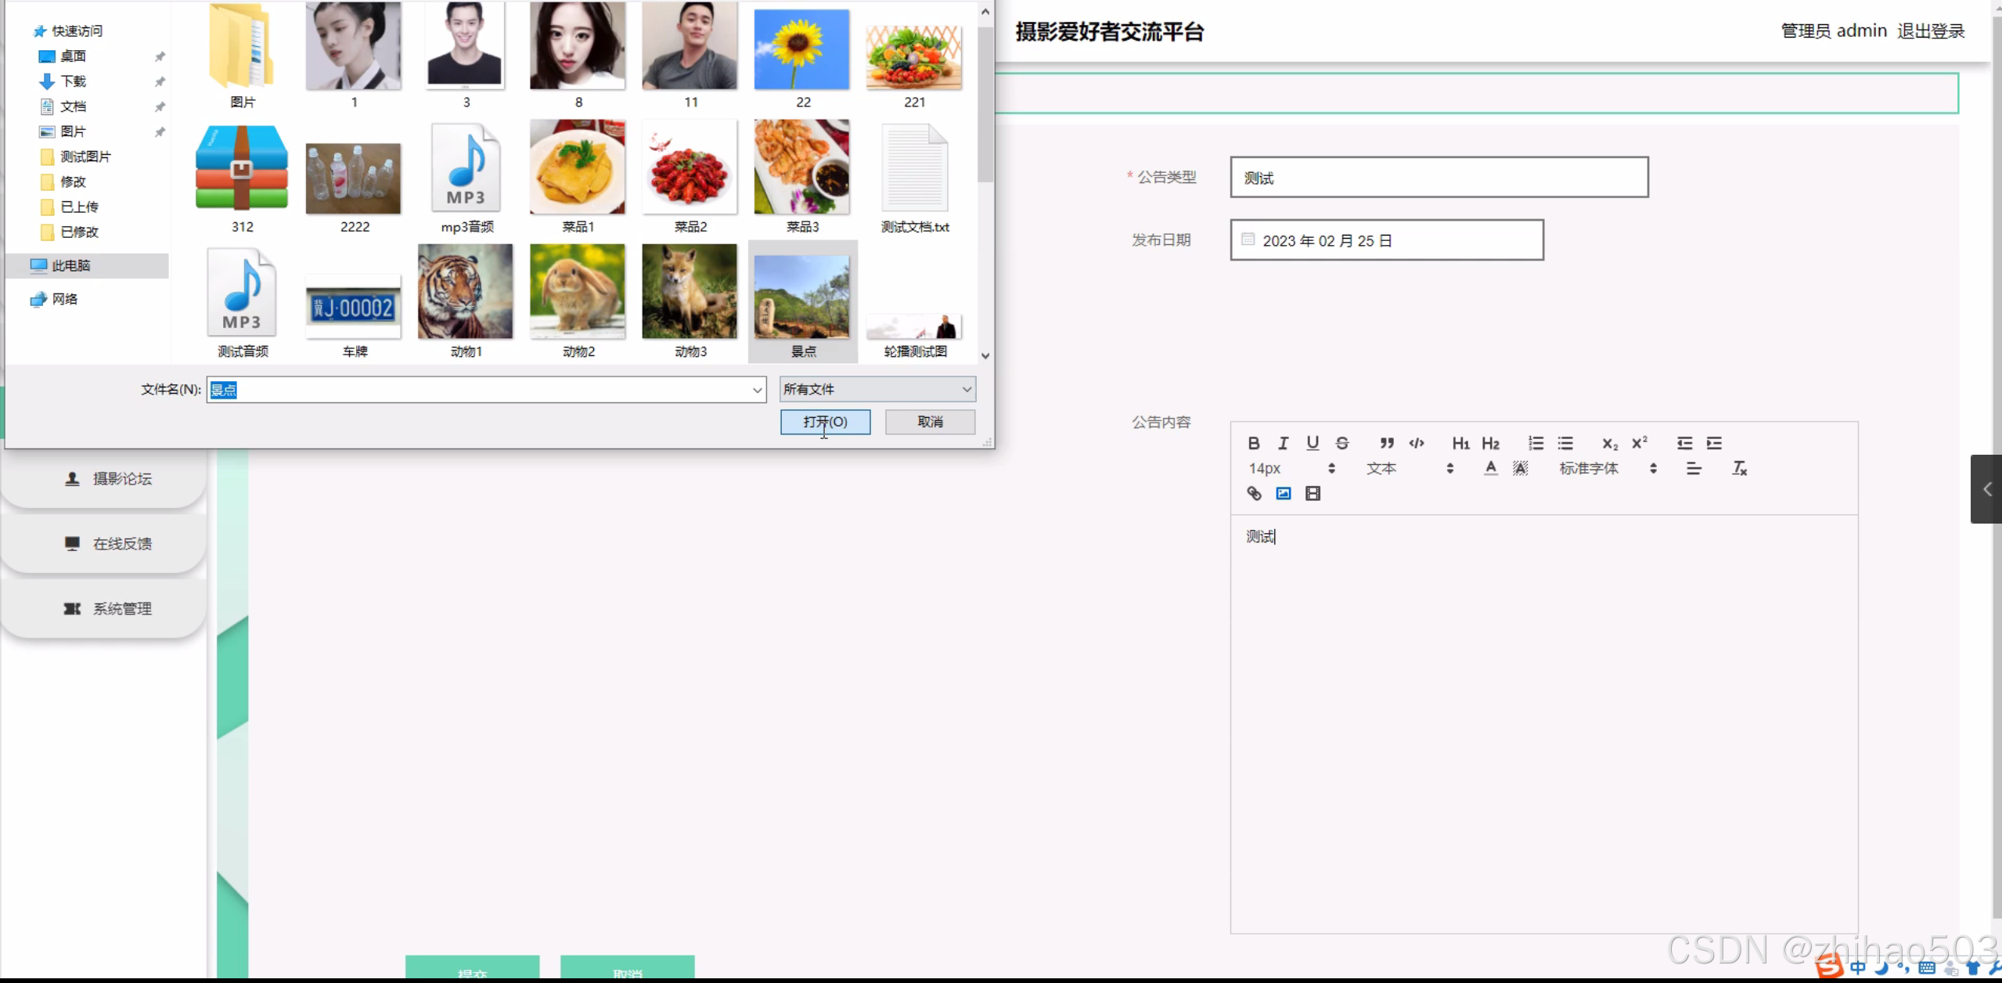Open the 在线反馈 sidebar menu

[x=106, y=543]
